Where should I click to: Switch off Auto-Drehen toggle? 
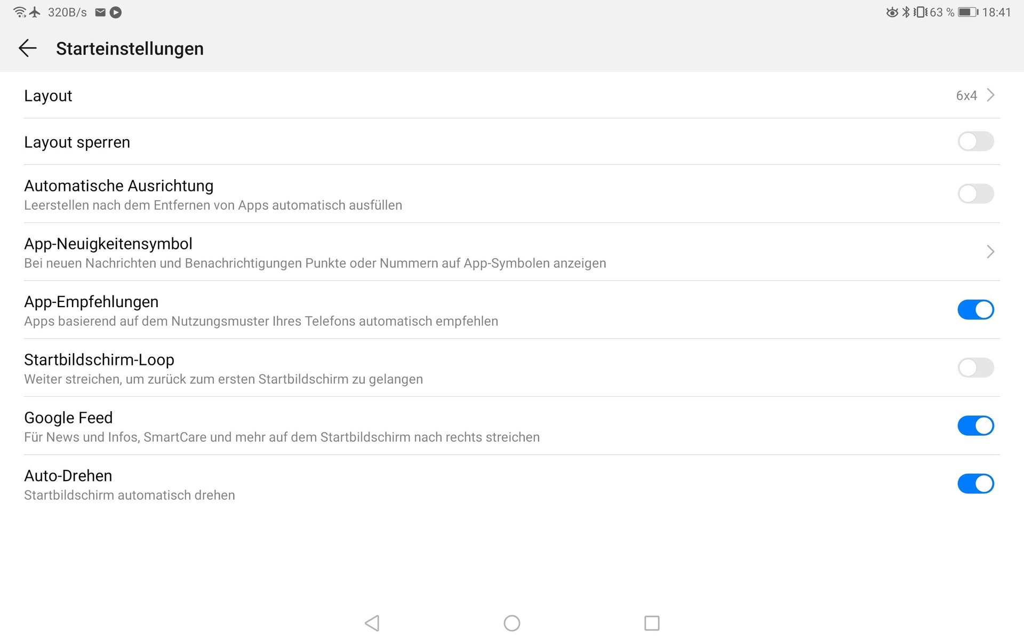(x=975, y=484)
